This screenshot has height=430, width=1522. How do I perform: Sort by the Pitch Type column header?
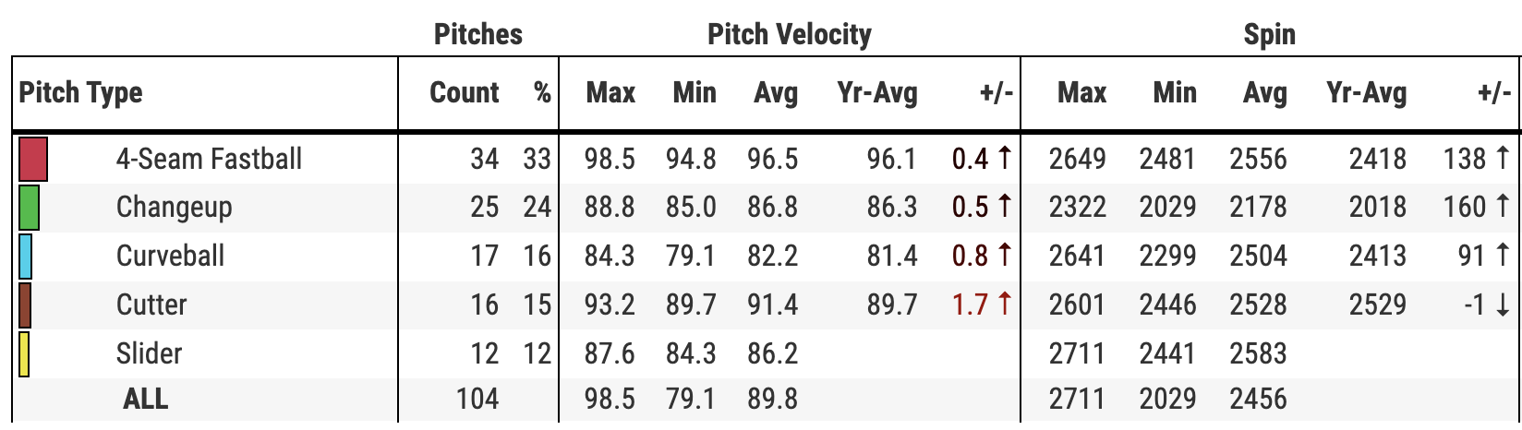(81, 93)
